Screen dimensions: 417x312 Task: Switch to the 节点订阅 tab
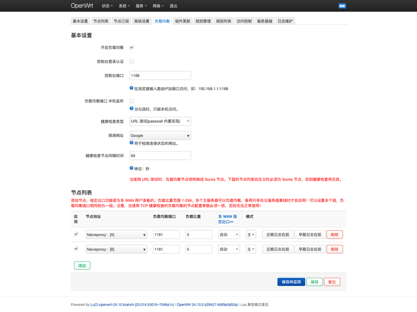[x=121, y=21]
